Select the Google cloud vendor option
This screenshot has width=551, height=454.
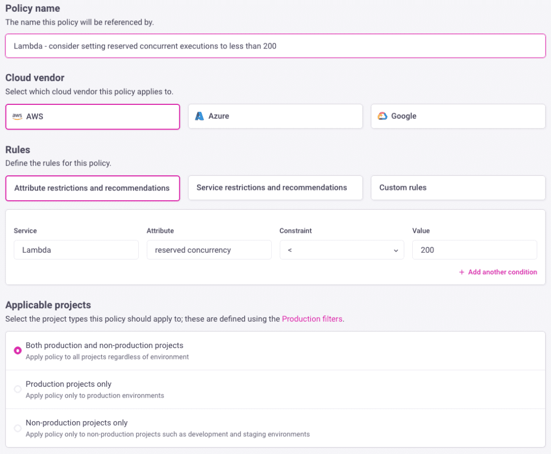tap(458, 116)
